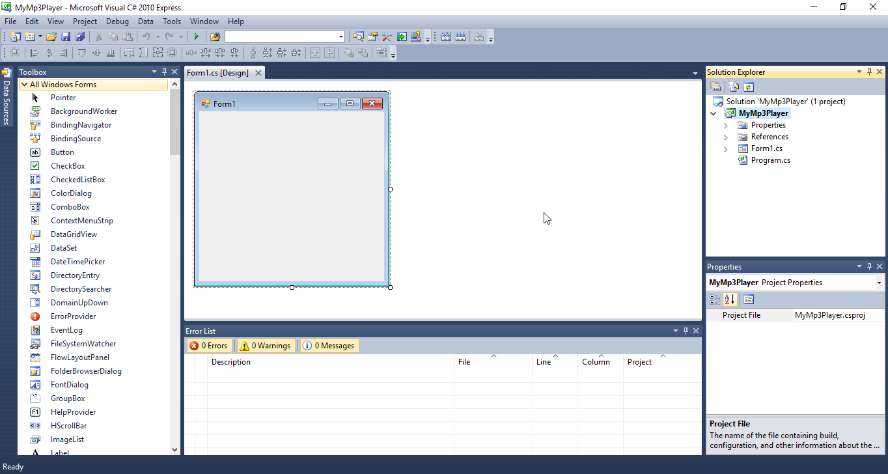Toggle auto-hide pin on Properties panel
This screenshot has height=474, width=888.
pyautogui.click(x=869, y=266)
